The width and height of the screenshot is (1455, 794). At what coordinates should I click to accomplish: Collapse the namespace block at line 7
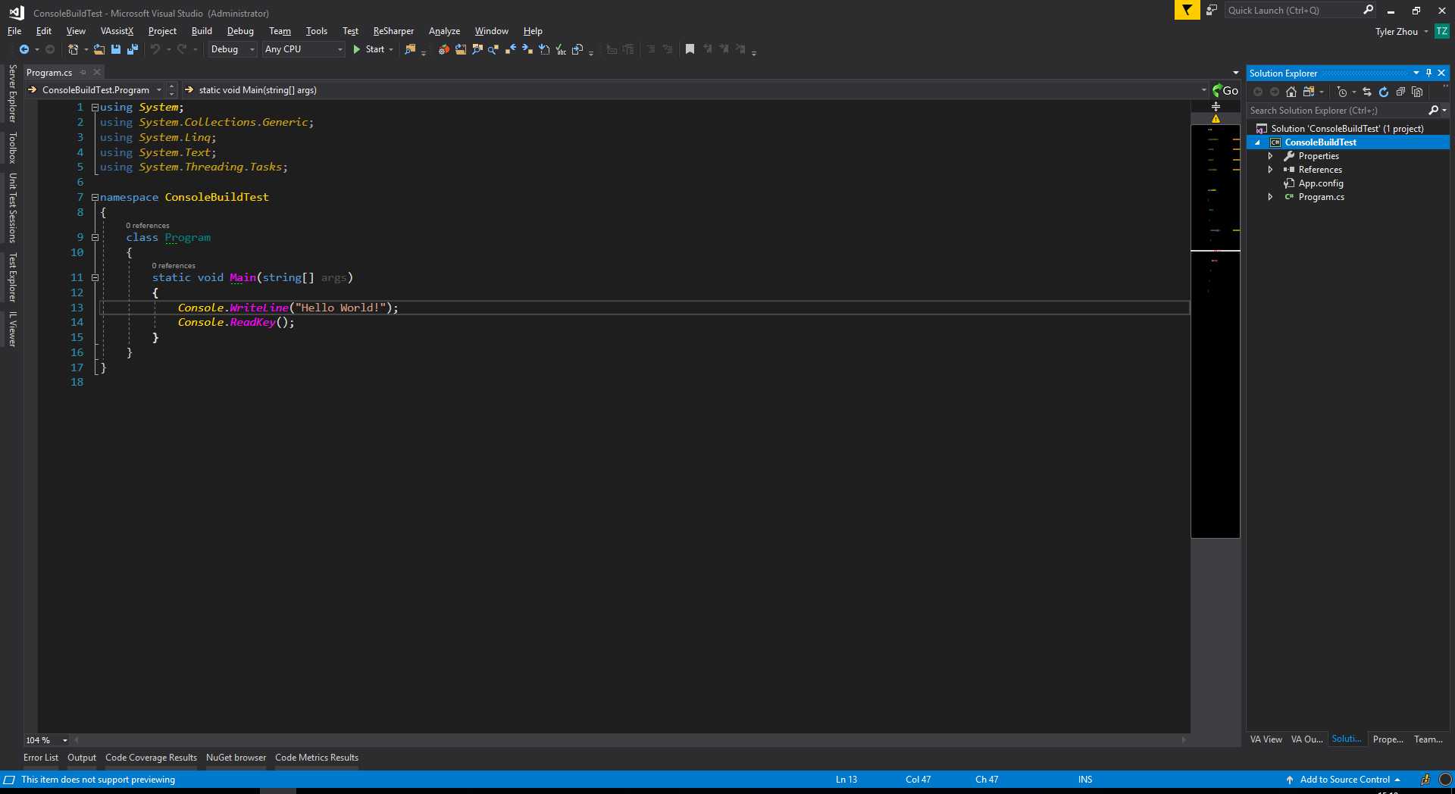[x=95, y=198]
